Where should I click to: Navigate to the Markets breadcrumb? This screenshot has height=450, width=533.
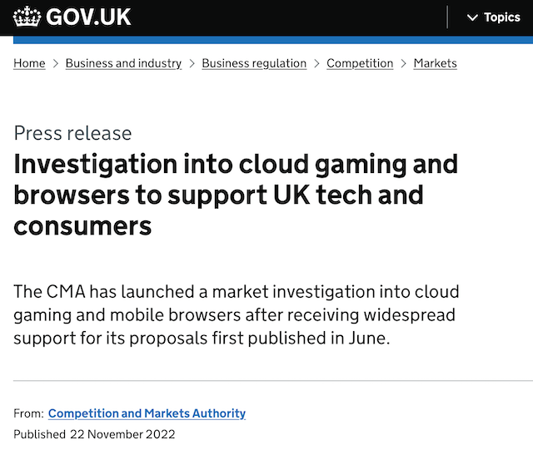[x=435, y=63]
